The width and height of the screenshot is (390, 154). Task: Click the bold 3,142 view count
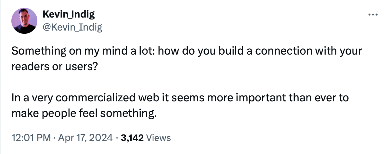pyautogui.click(x=132, y=138)
